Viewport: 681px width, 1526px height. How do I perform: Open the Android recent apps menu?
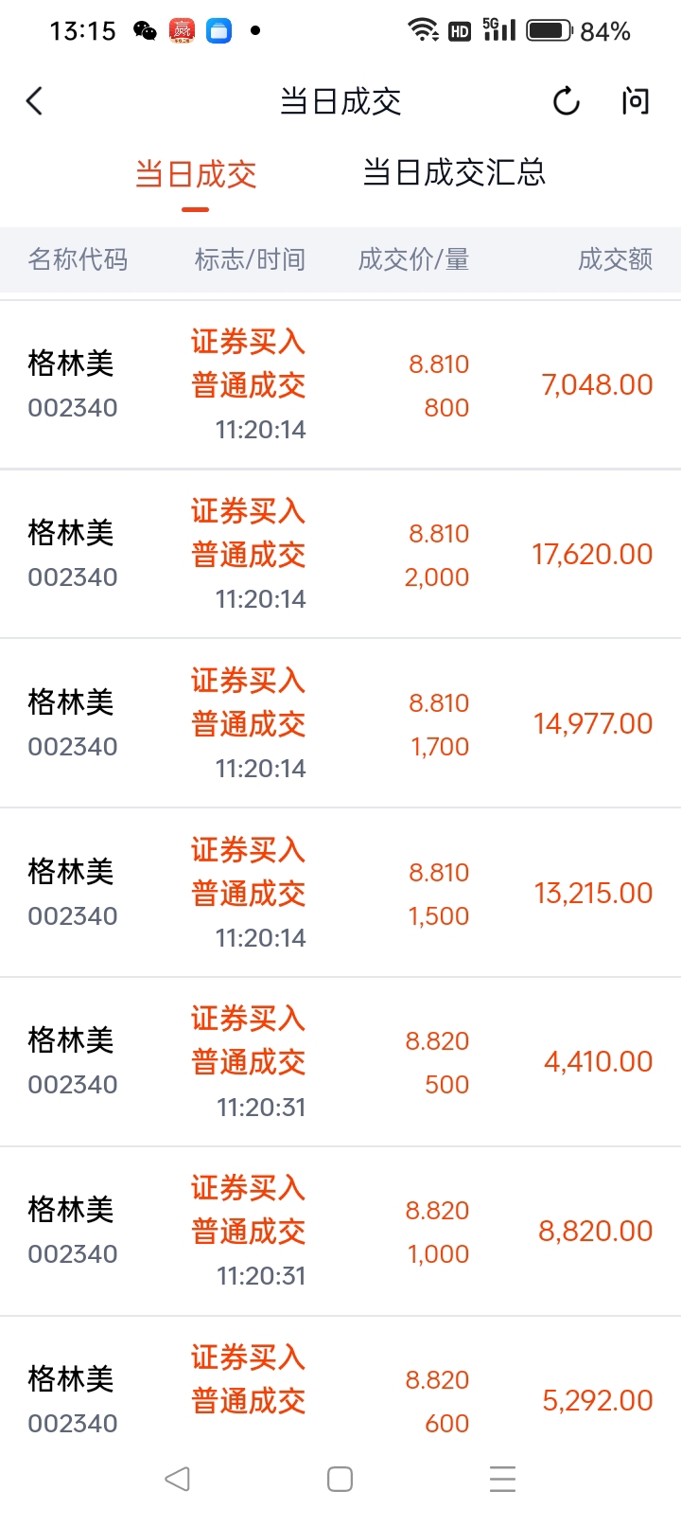tap(502, 1479)
